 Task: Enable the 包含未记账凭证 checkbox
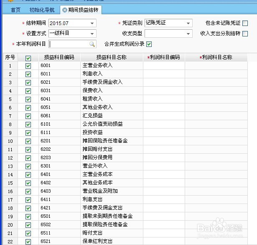(x=245, y=23)
